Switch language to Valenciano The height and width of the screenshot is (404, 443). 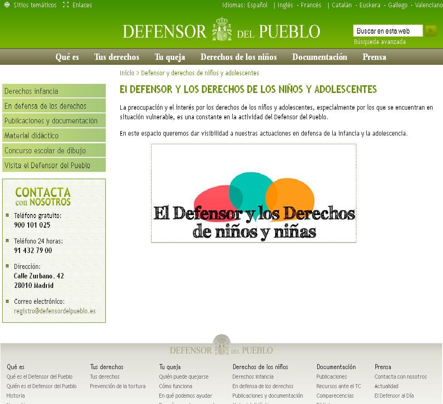click(x=429, y=5)
